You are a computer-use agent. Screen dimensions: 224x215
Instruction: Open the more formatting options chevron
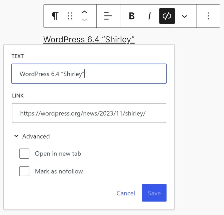184,16
